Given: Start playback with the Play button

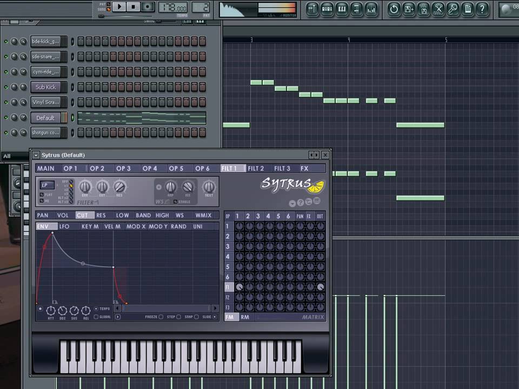Looking at the screenshot, I should [119, 6].
